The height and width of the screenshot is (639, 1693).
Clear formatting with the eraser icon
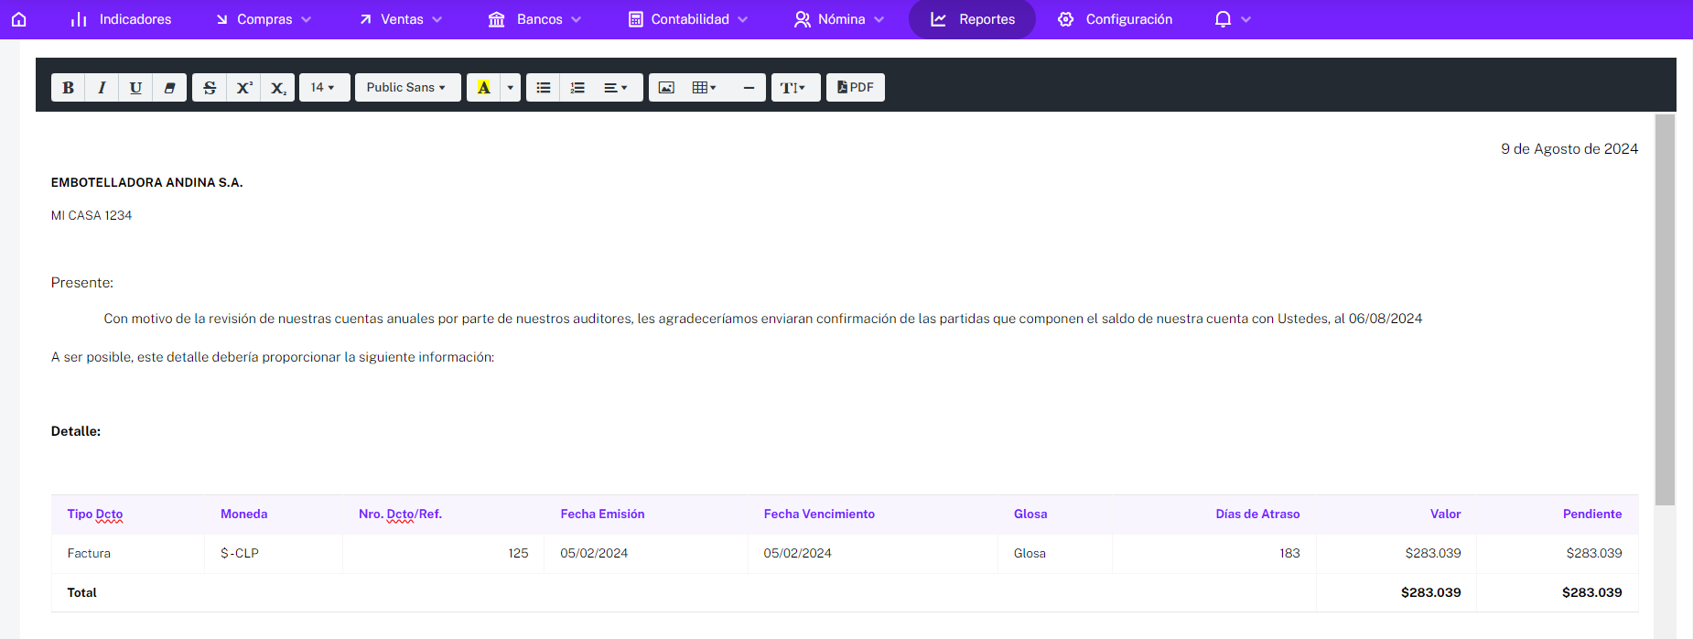coord(169,88)
